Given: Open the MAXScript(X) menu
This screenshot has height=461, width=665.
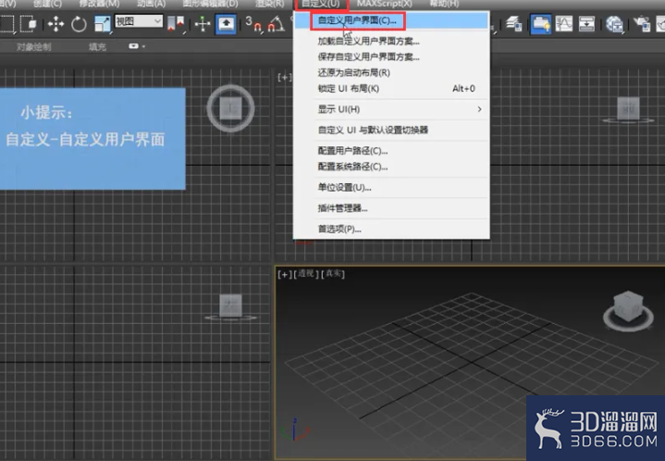Looking at the screenshot, I should point(385,4).
